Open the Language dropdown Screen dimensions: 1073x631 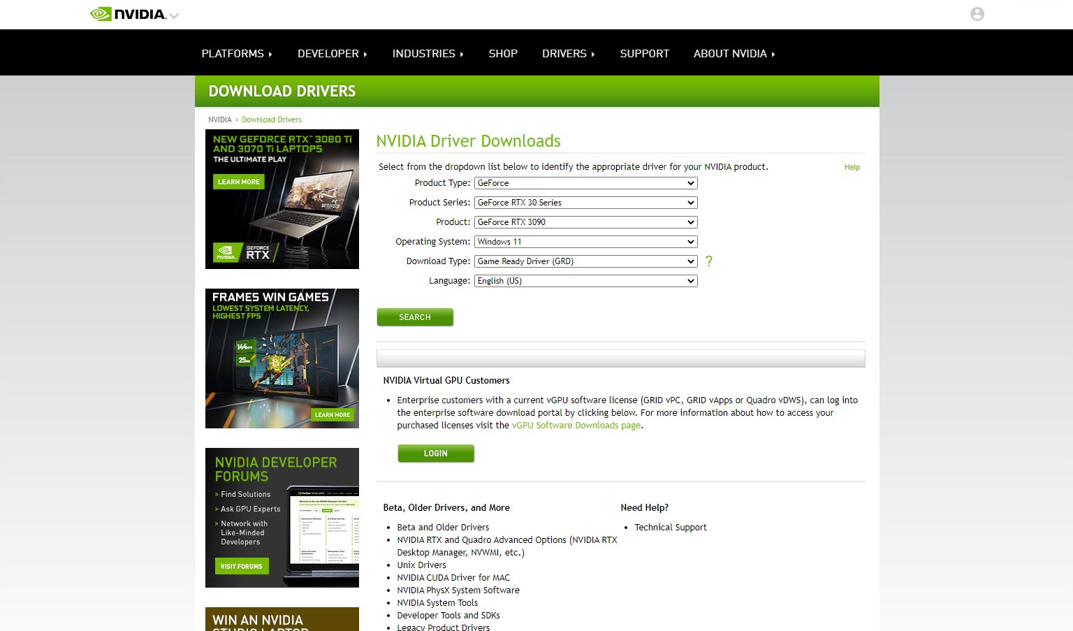point(586,281)
